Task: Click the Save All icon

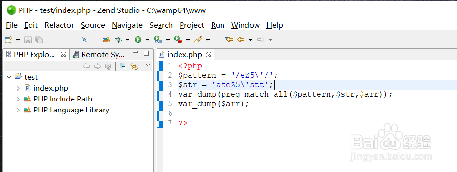Action: click(x=39, y=40)
